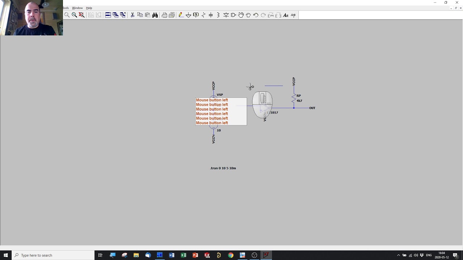Image resolution: width=463 pixels, height=260 pixels.
Task: Place a Ground symbol tool
Action: [x=188, y=15]
